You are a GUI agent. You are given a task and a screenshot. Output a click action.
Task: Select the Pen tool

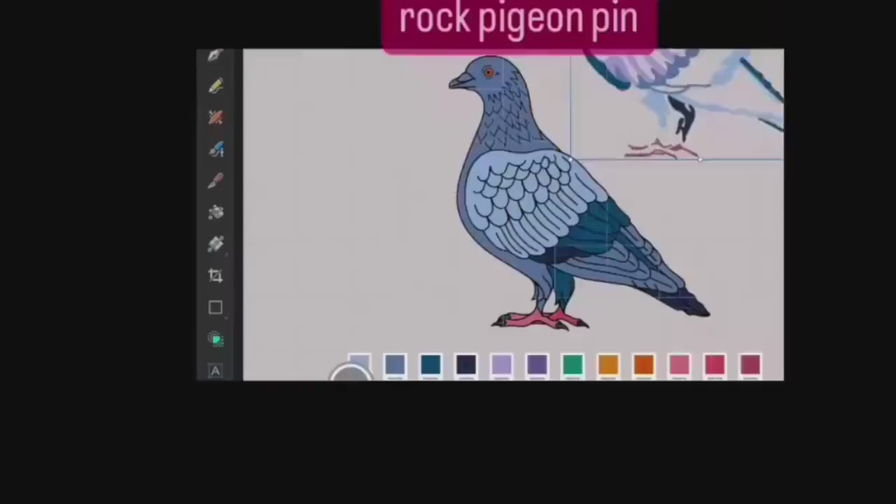pos(216,56)
